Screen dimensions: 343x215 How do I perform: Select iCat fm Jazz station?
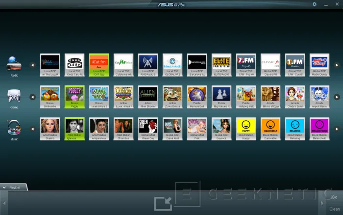99,65
